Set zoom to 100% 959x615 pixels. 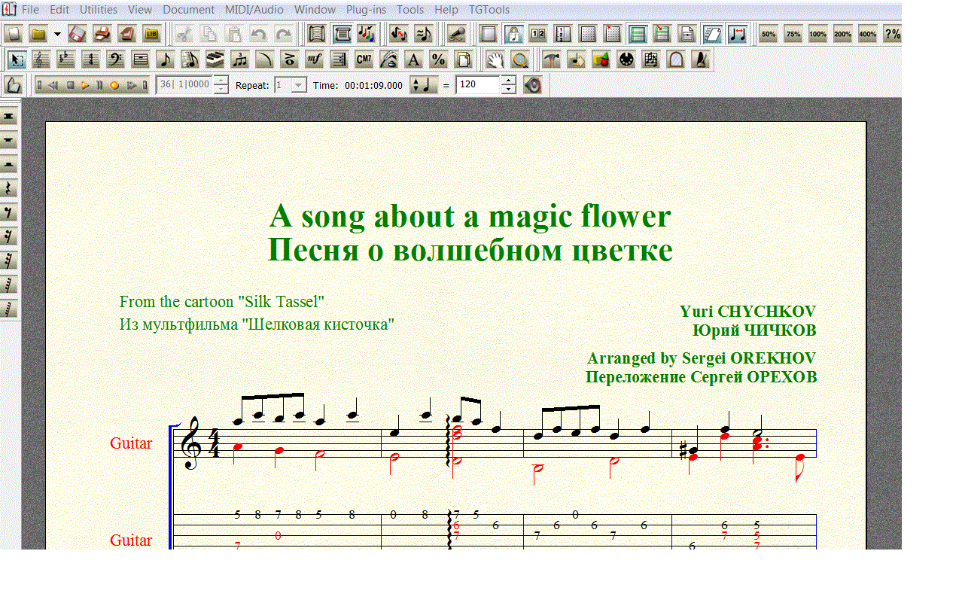coord(818,34)
